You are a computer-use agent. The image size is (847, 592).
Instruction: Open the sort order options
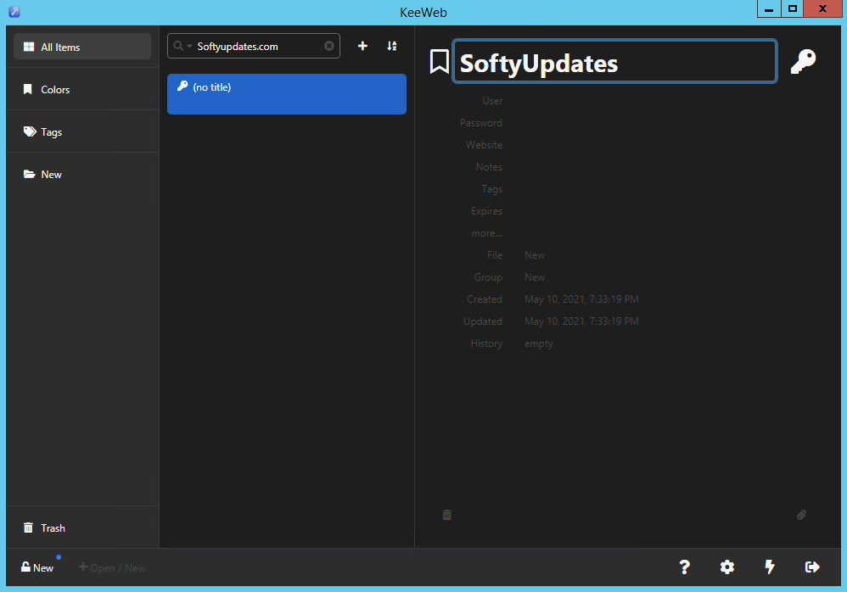coord(391,46)
